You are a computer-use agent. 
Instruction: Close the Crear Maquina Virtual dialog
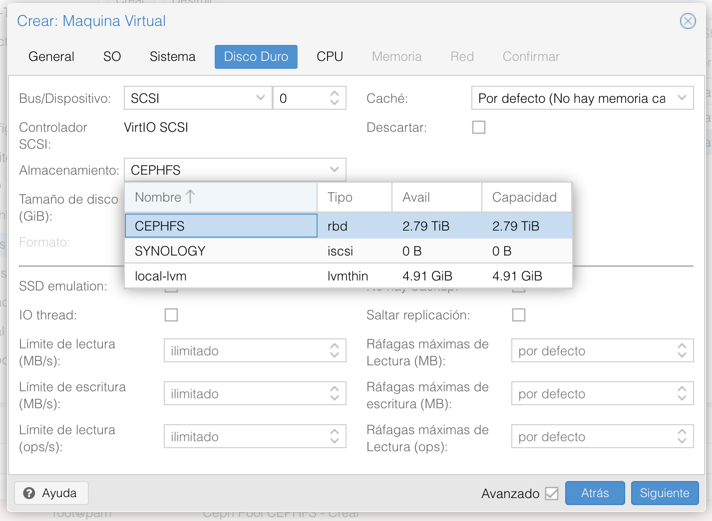click(x=688, y=21)
